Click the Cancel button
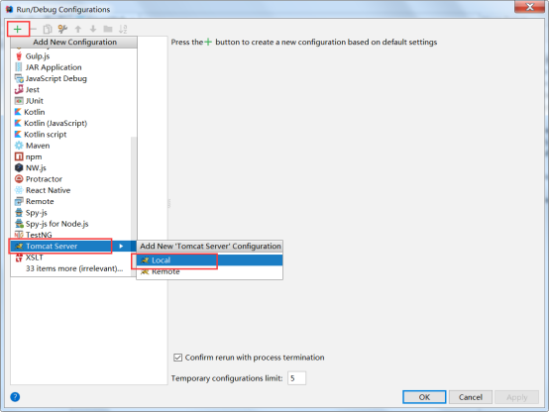Viewport: 549px width, 412px height. [471, 397]
